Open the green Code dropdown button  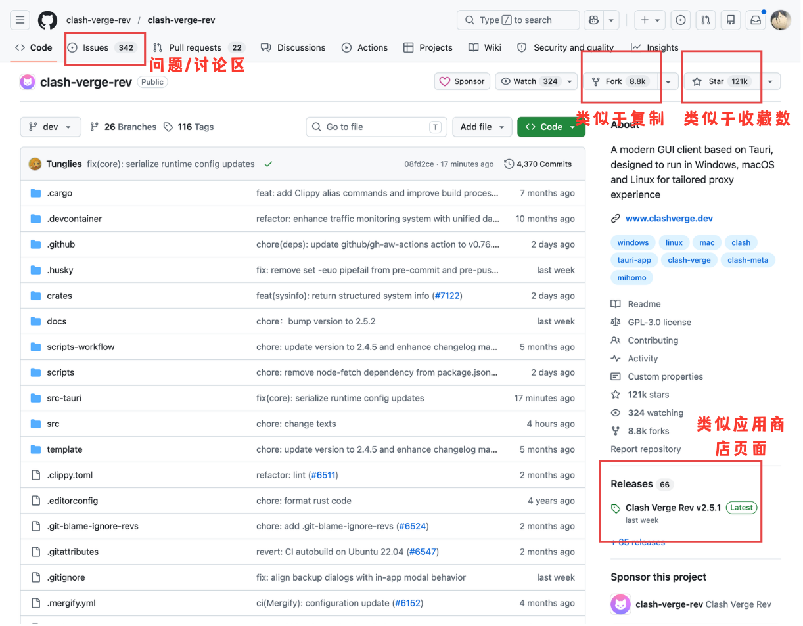pyautogui.click(x=551, y=127)
